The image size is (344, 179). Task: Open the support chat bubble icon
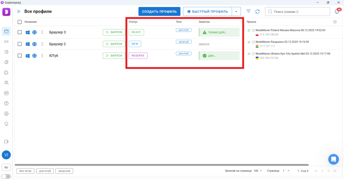334,159
